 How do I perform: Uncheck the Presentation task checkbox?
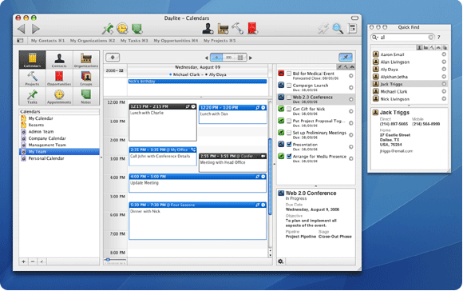[x=289, y=145]
